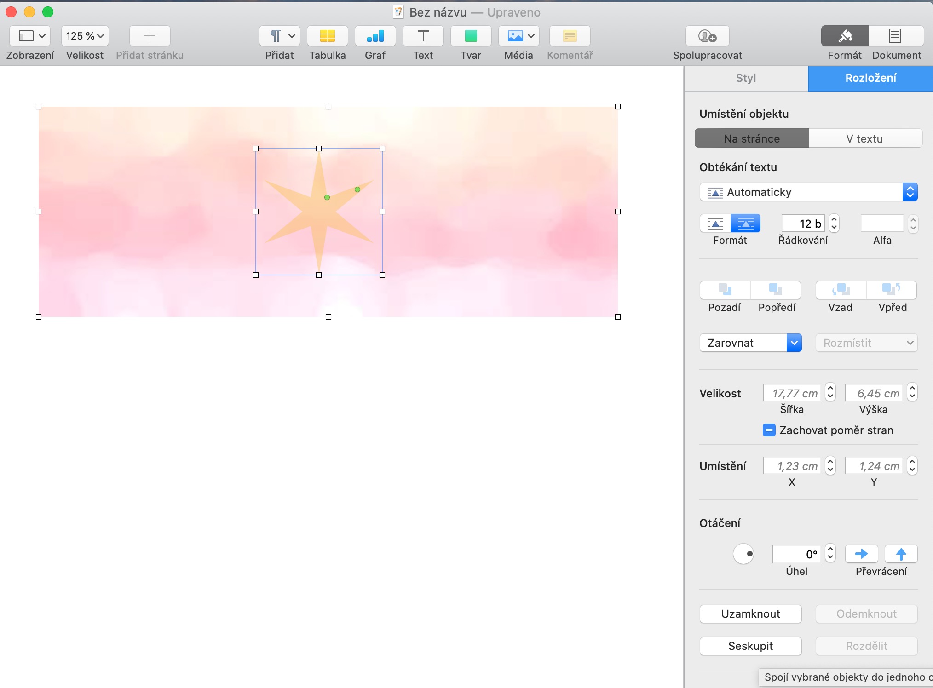Toggle the Zachovat poměr stran checkbox
Viewport: 933px width, 688px height.
click(769, 430)
